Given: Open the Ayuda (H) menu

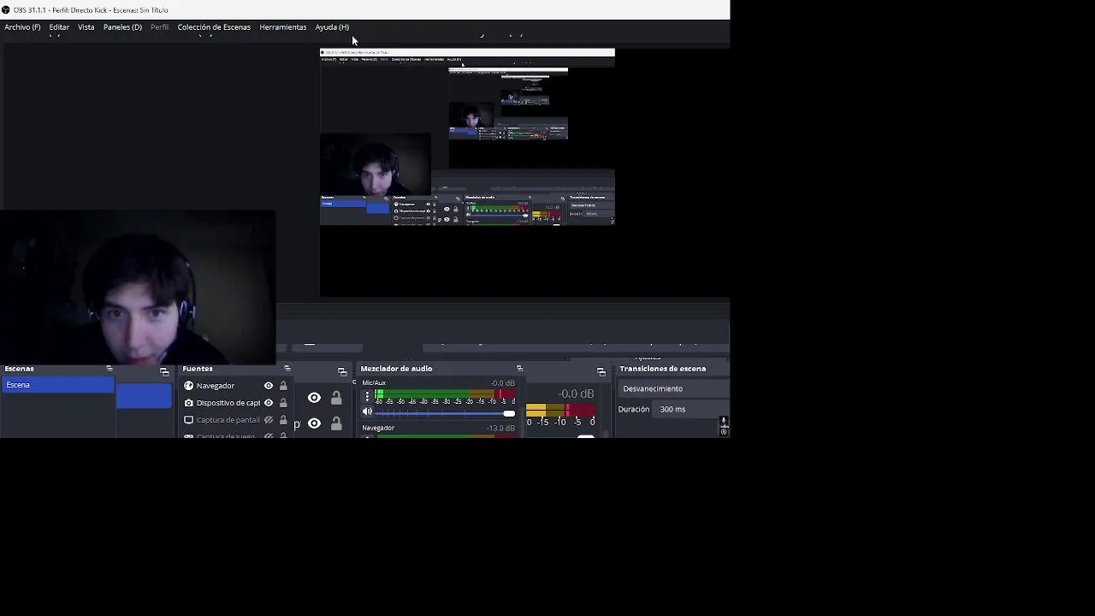Looking at the screenshot, I should click(x=332, y=27).
